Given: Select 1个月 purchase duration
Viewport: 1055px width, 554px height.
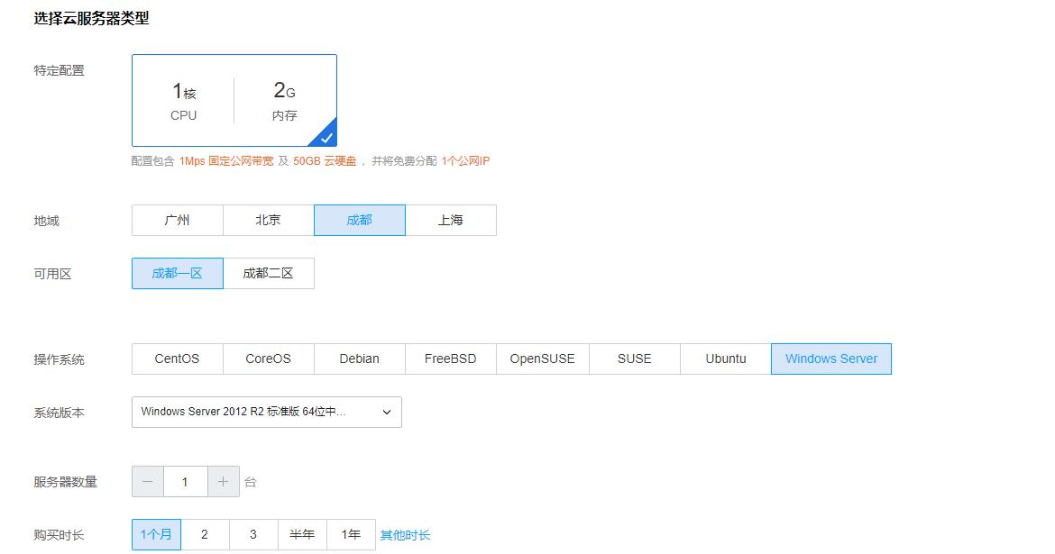Looking at the screenshot, I should point(156,534).
